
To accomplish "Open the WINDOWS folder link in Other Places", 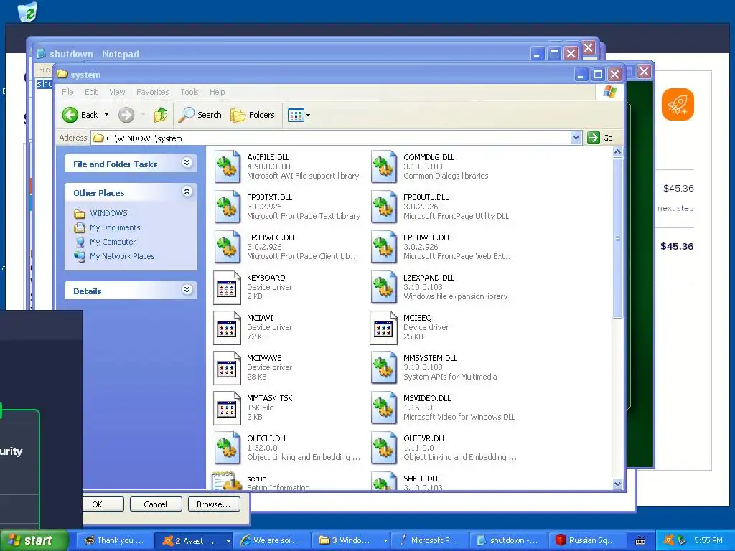I will (108, 213).
